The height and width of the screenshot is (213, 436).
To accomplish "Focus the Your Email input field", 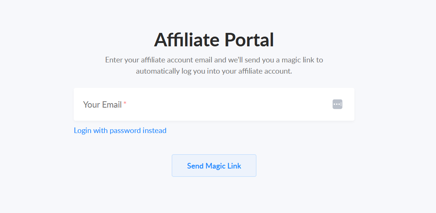I will 214,104.
